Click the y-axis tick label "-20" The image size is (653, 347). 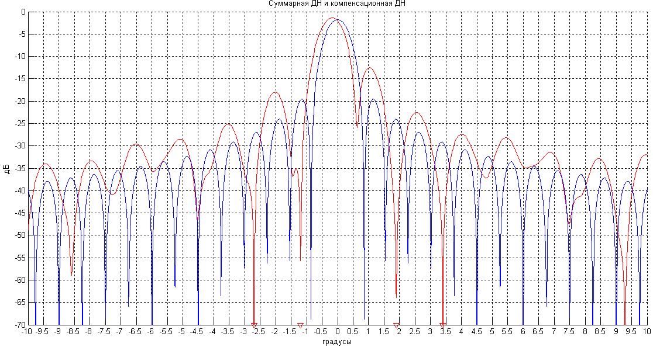20,102
